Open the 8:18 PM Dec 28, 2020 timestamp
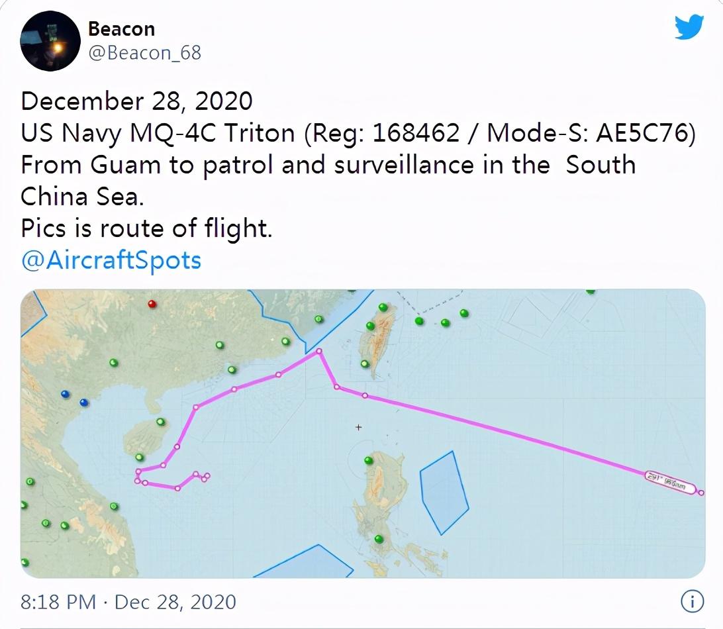The width and height of the screenshot is (723, 629). tap(128, 602)
